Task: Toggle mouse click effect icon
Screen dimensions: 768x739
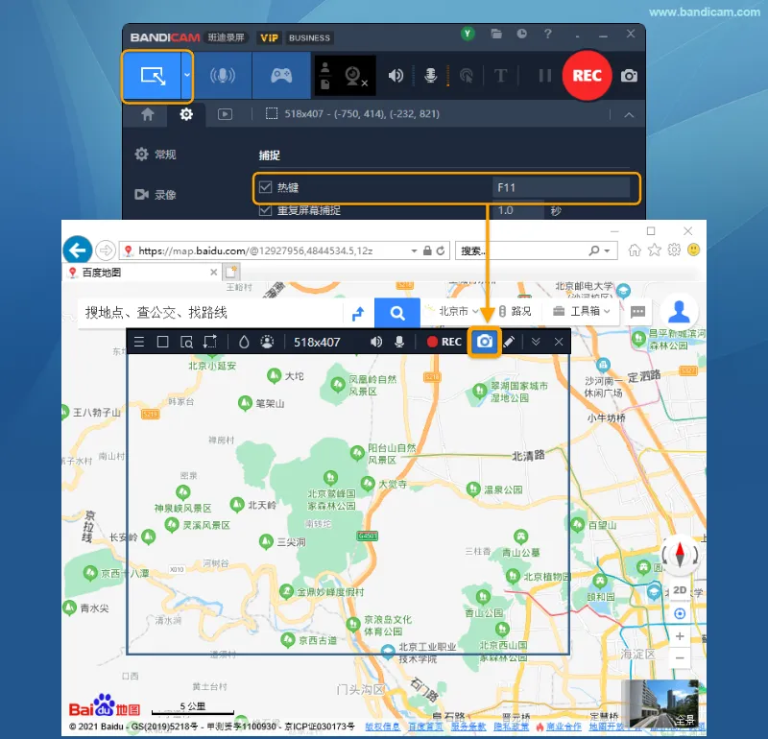Action: click(x=467, y=76)
